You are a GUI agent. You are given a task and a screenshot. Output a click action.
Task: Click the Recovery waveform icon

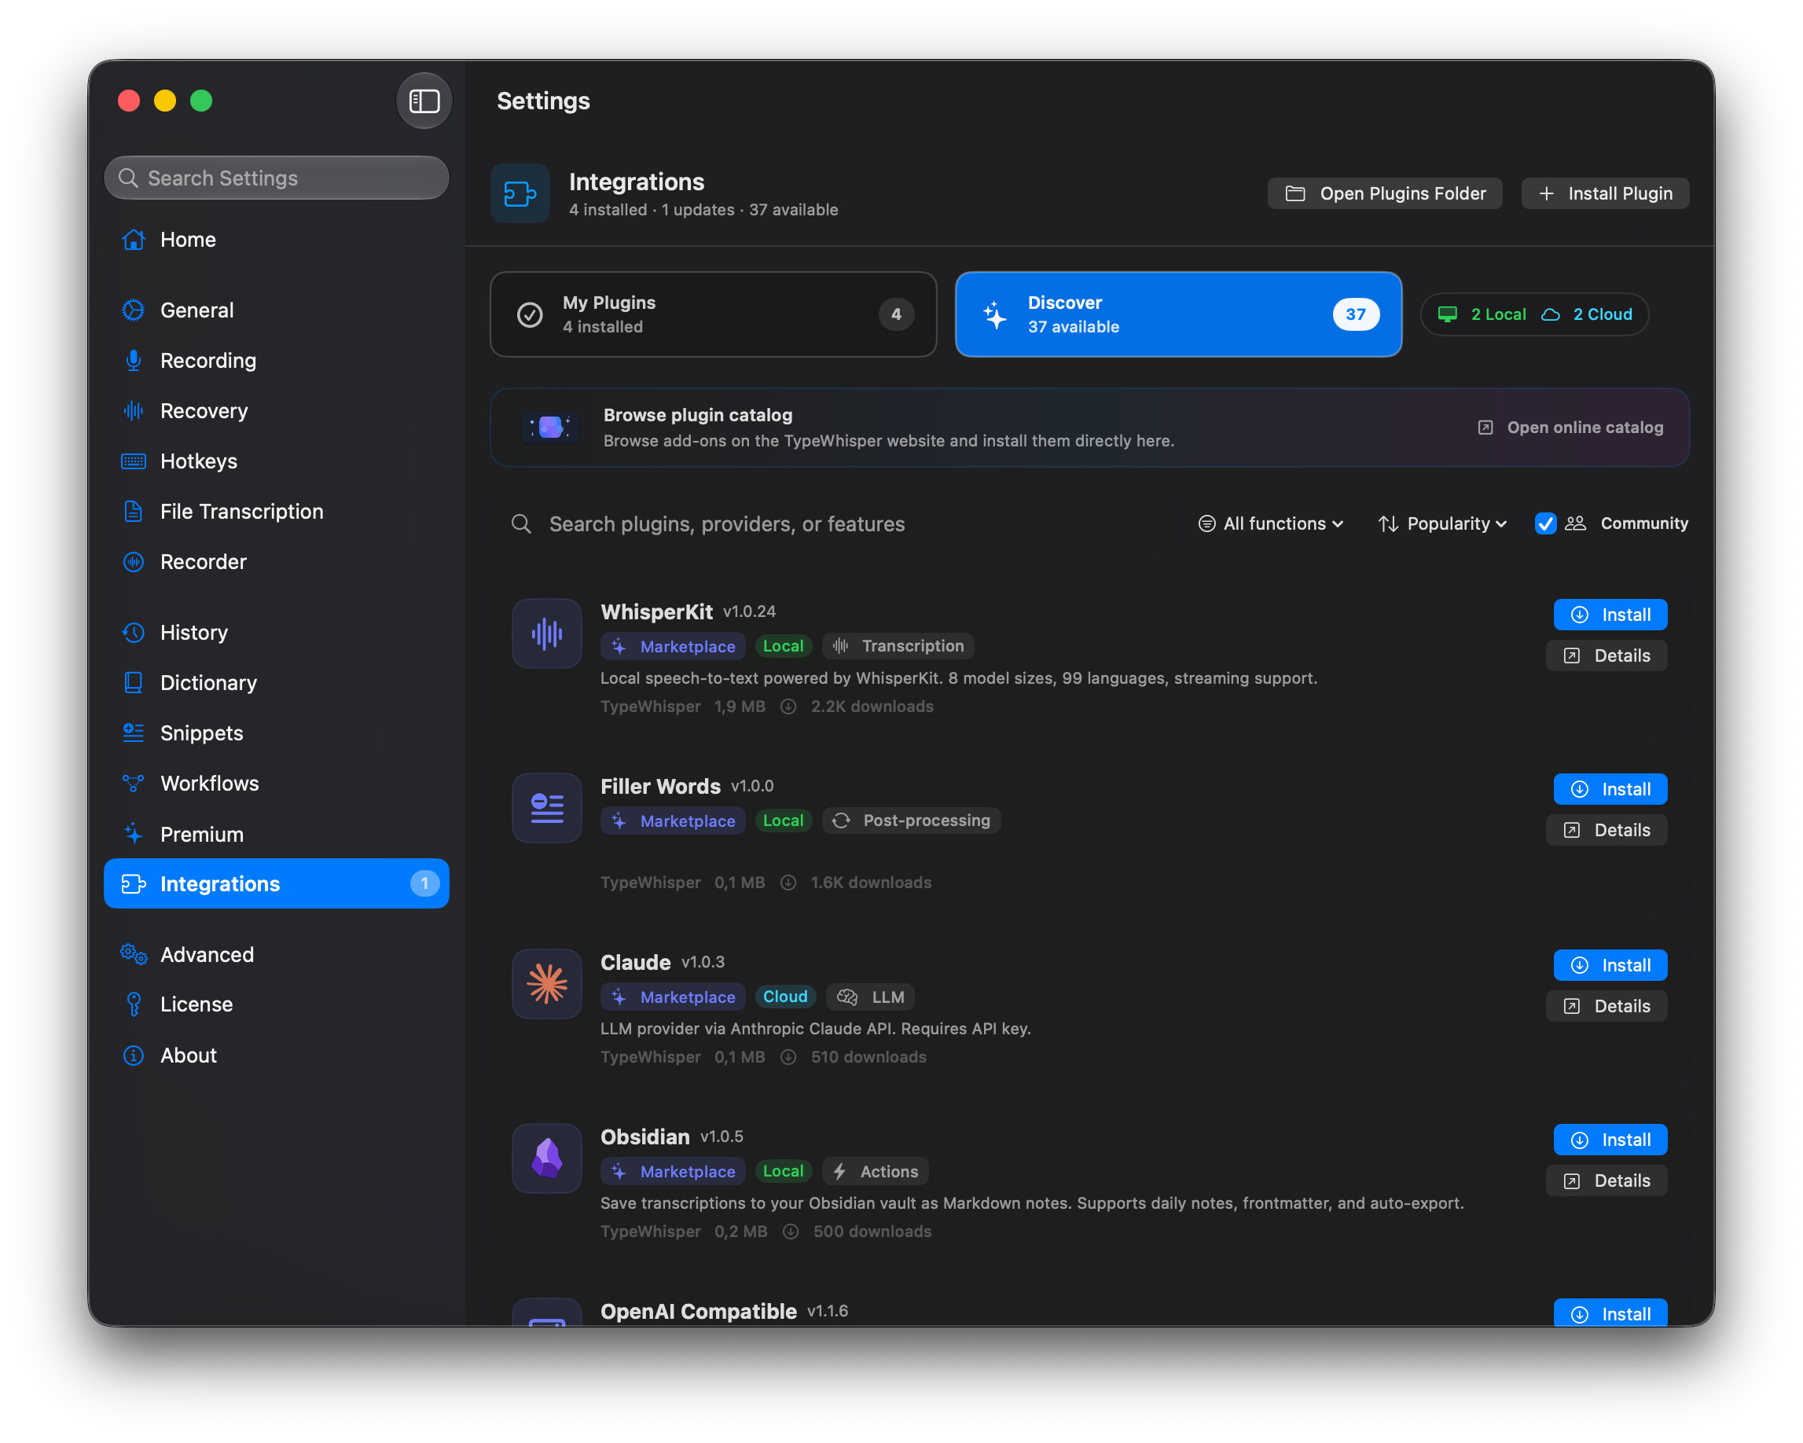click(x=134, y=410)
